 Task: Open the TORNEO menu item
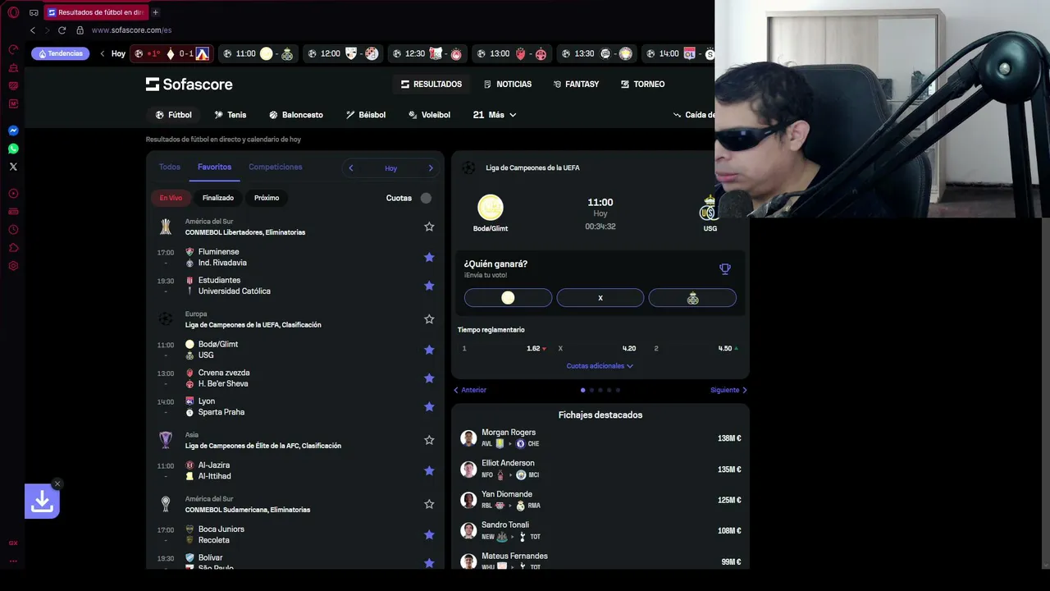643,84
